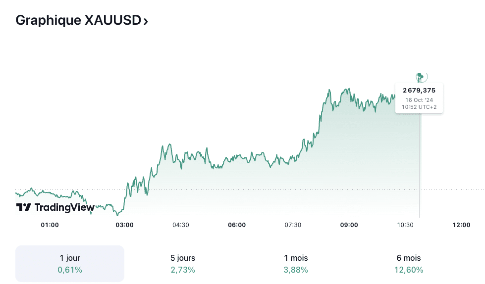
Task: Select the 1 jour period tab
Action: (70, 264)
